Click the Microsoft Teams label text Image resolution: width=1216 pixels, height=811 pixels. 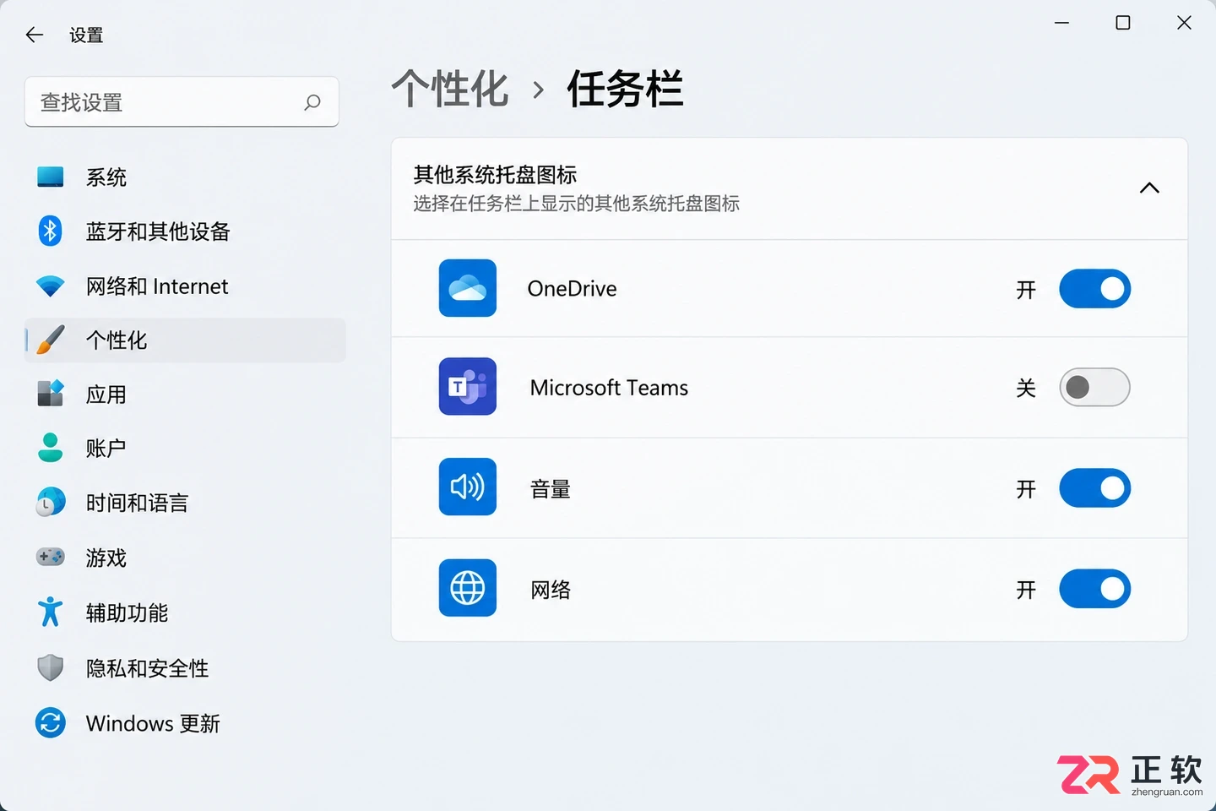[609, 388]
